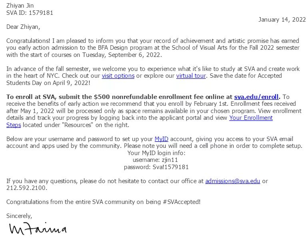Viewport: 307px width, 238px height.
Task: Click the admissions@sva.edu email link
Action: pos(233,181)
